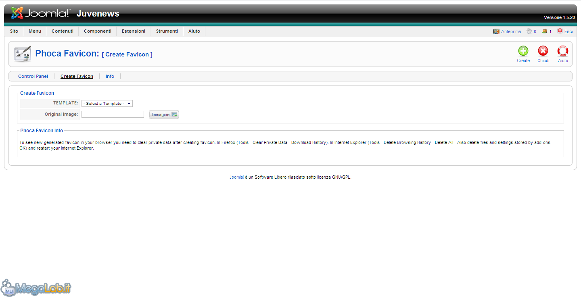Viewport: 581px width, 298px height.
Task: Click the Juvenews site title
Action: click(x=98, y=14)
